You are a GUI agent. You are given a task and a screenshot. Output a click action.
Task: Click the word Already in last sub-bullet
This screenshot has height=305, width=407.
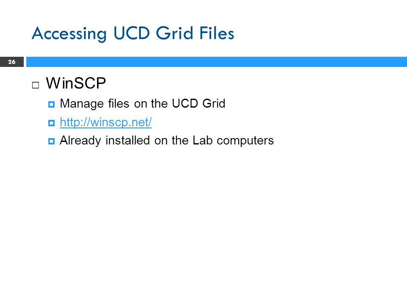80,141
